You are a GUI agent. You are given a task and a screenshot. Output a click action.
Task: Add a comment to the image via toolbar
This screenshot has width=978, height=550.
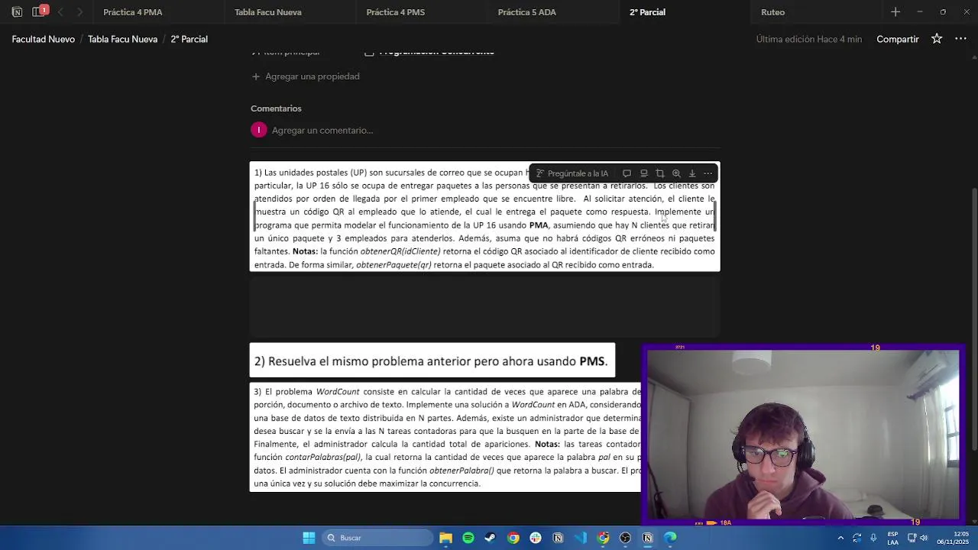pos(627,173)
